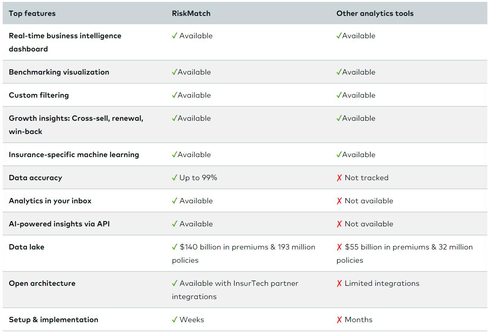Click red X beside 'Limited integrations'
This screenshot has height=332, width=490.
click(339, 284)
